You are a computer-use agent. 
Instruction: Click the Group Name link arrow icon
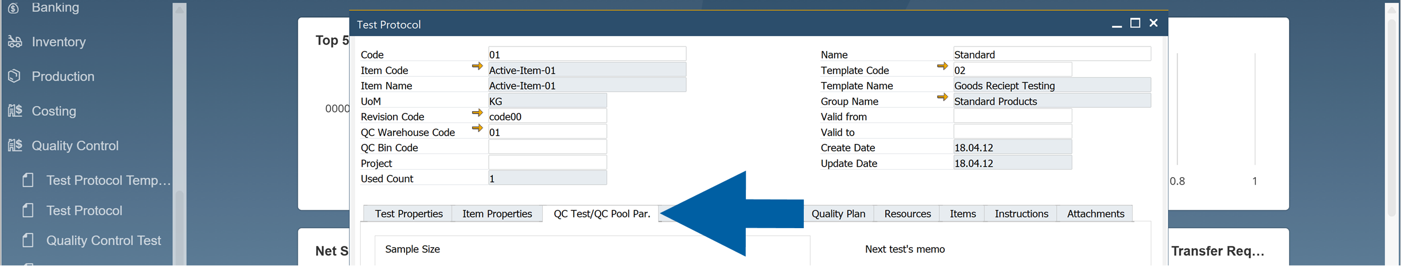[942, 97]
